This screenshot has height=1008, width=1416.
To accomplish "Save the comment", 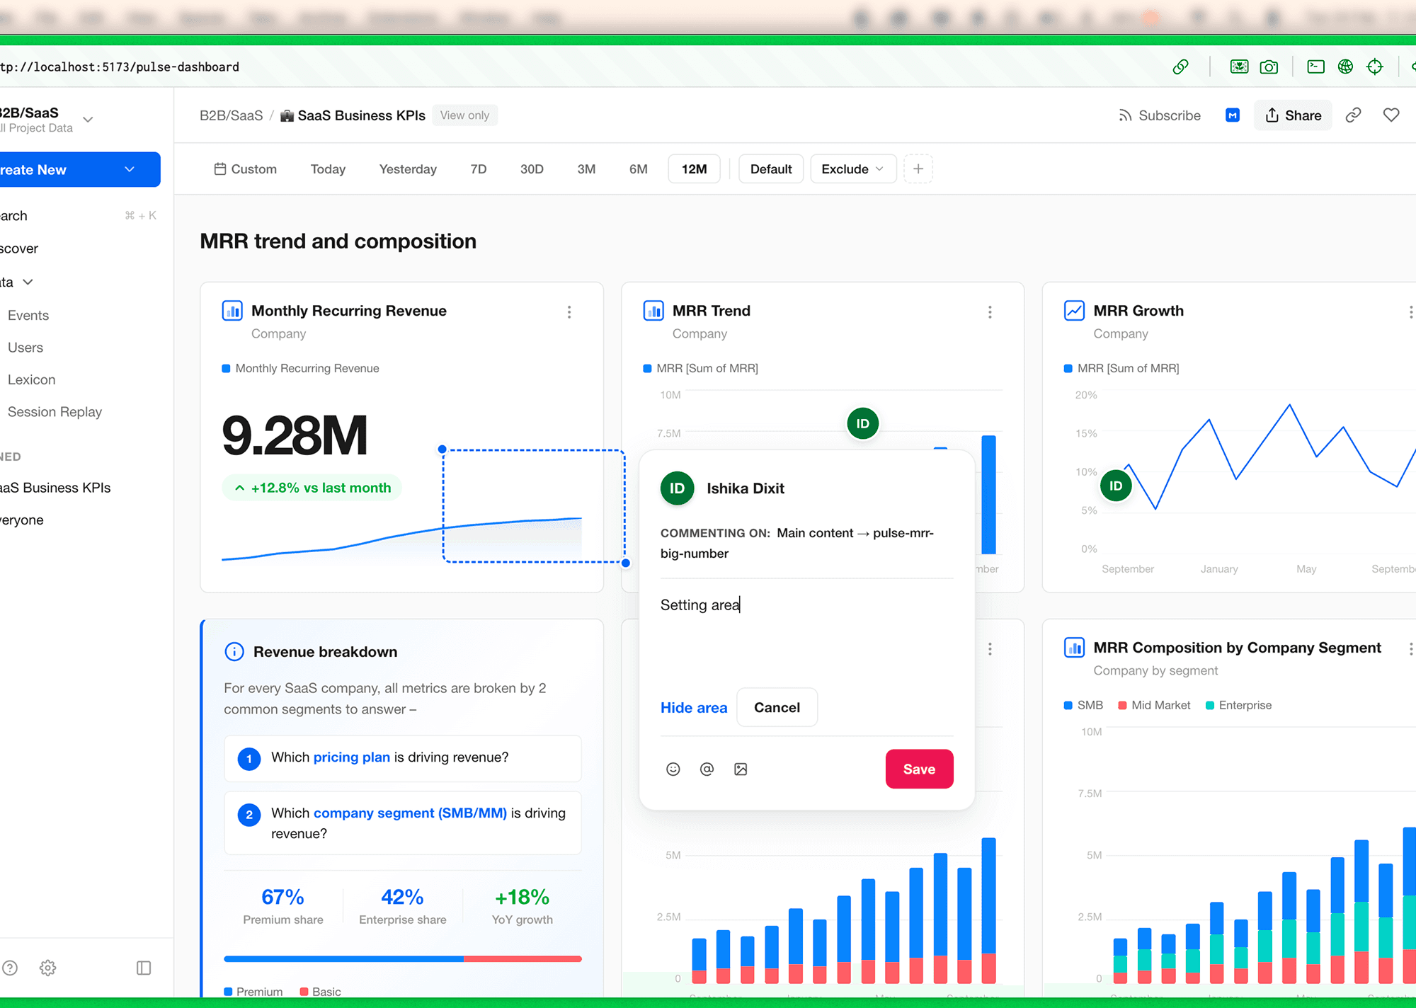I will click(919, 769).
